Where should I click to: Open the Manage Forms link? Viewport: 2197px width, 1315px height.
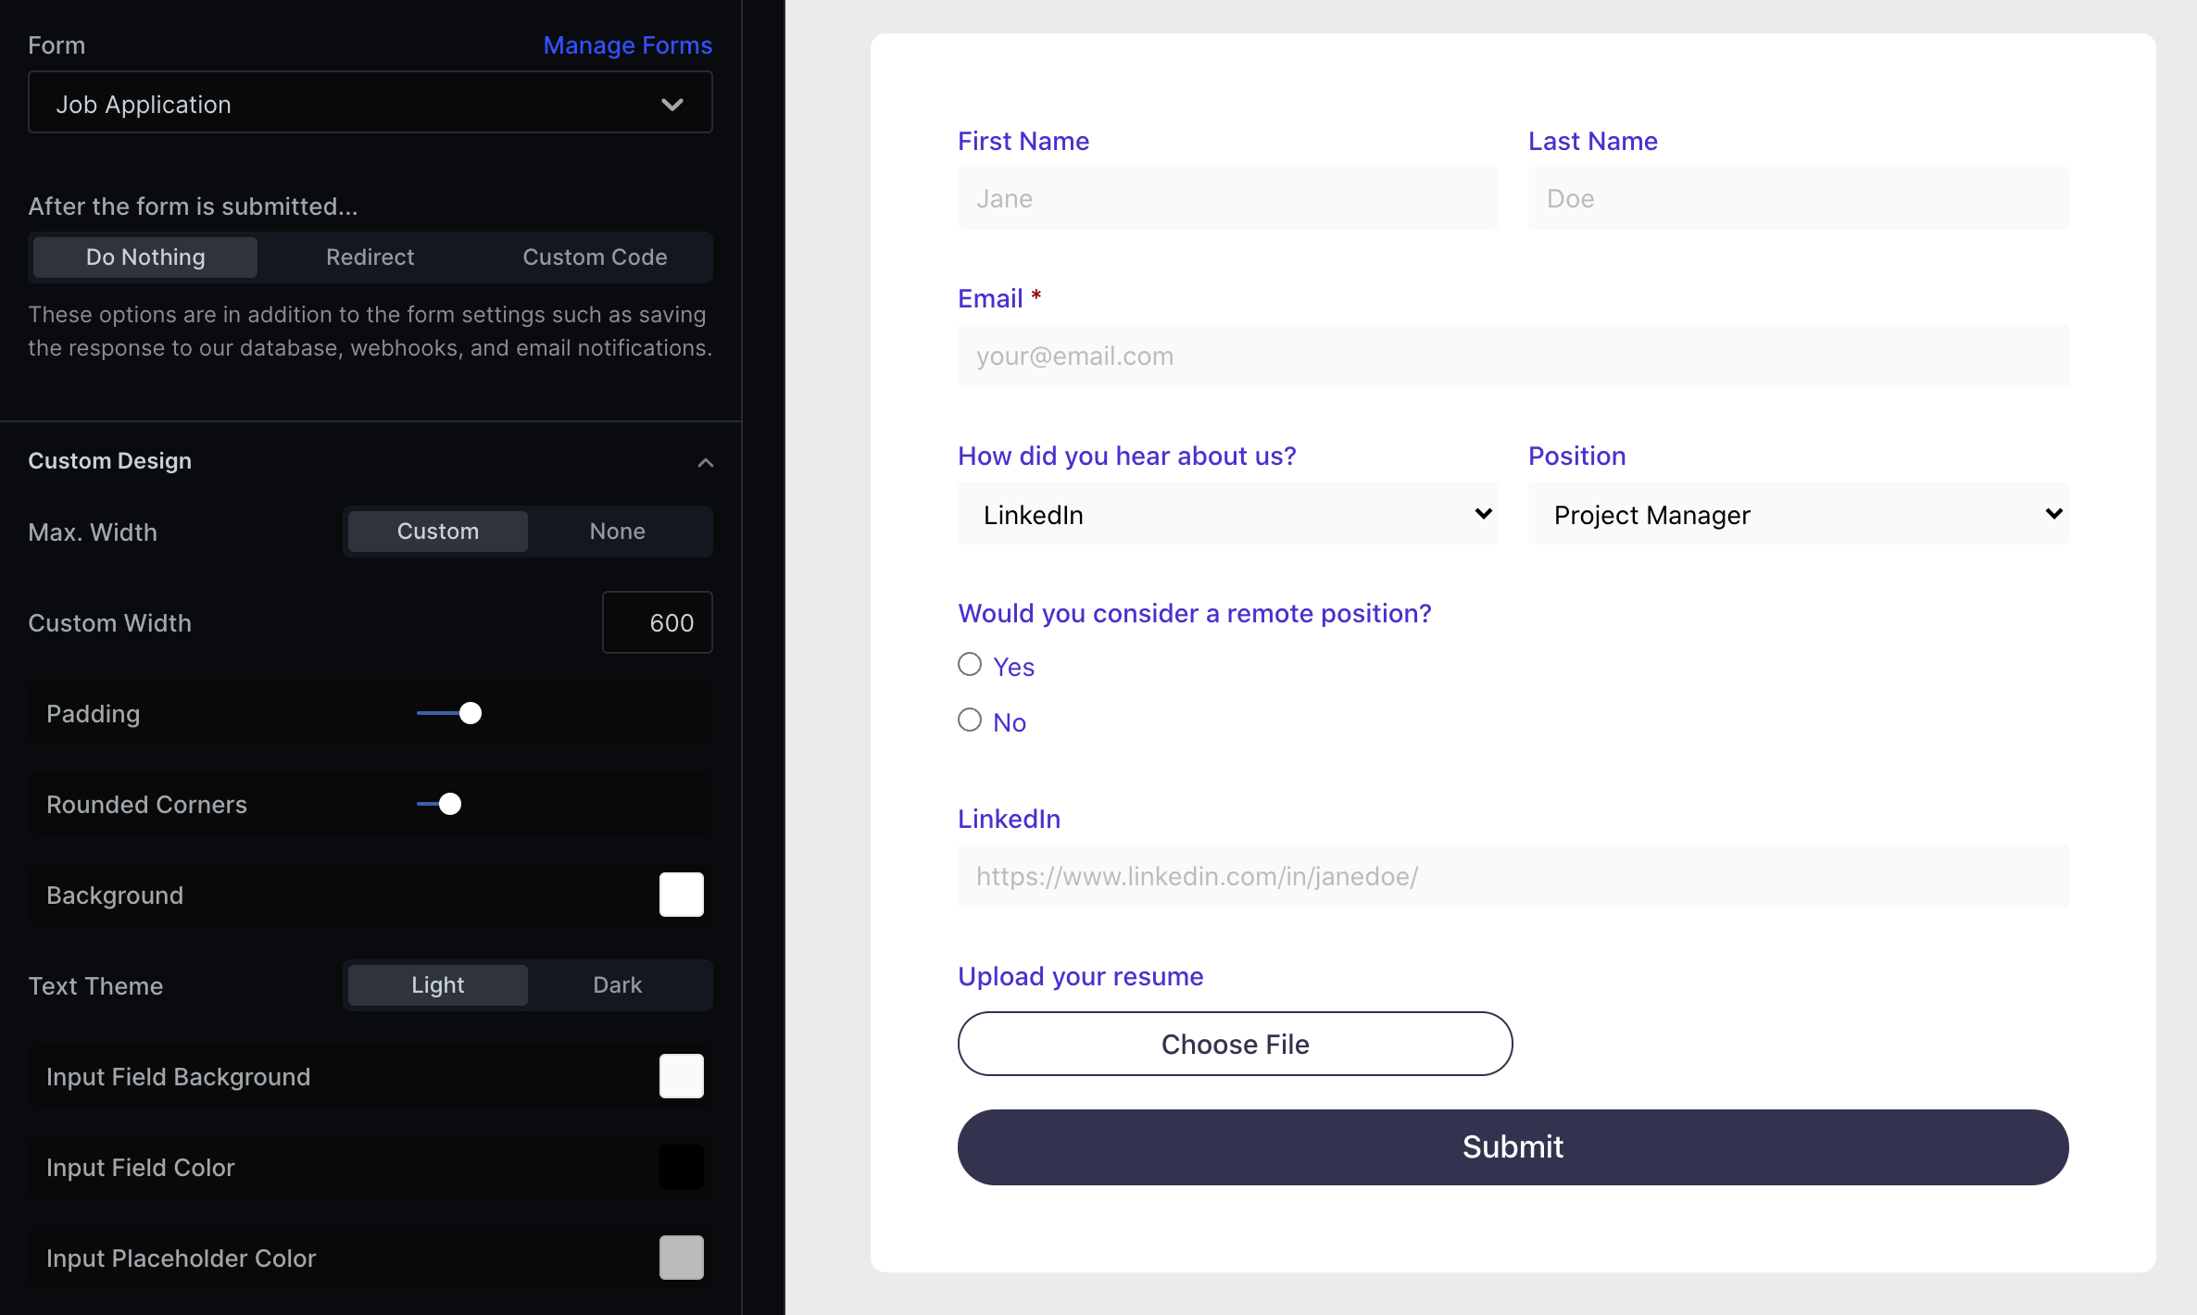(x=627, y=45)
